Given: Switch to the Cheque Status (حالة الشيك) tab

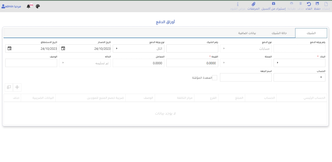Looking at the screenshot, I should pyautogui.click(x=279, y=33).
